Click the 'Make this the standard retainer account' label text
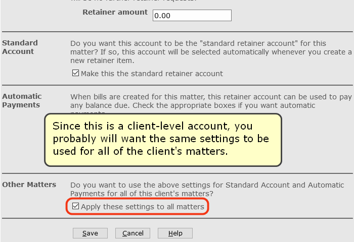Image resolution: width=354 pixels, height=242 pixels. pos(152,74)
